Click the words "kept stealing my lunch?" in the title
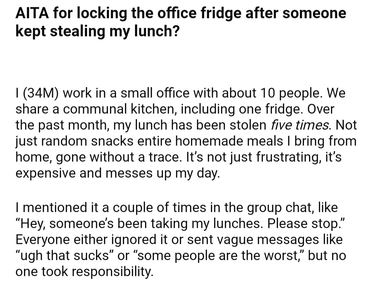The width and height of the screenshot is (376, 293). point(97,31)
